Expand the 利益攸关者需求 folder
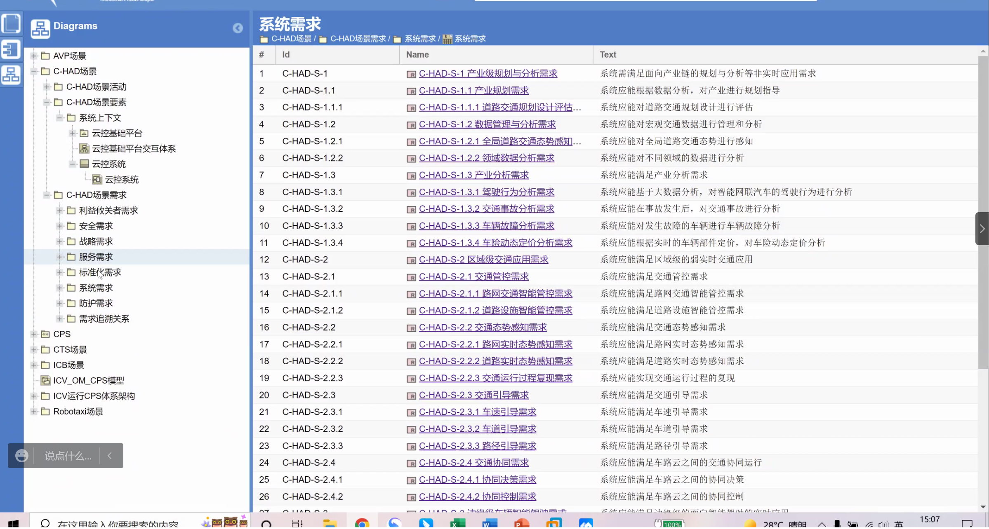The width and height of the screenshot is (989, 529). coord(60,211)
